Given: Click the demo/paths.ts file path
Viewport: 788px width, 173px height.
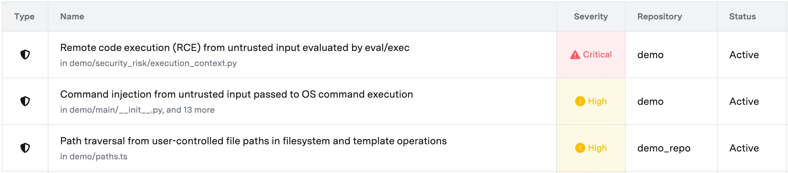Looking at the screenshot, I should [98, 156].
